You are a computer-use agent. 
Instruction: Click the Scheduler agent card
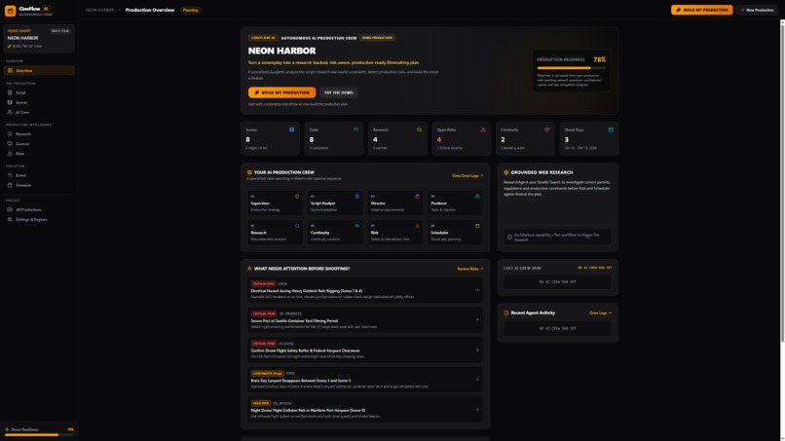[455, 233]
